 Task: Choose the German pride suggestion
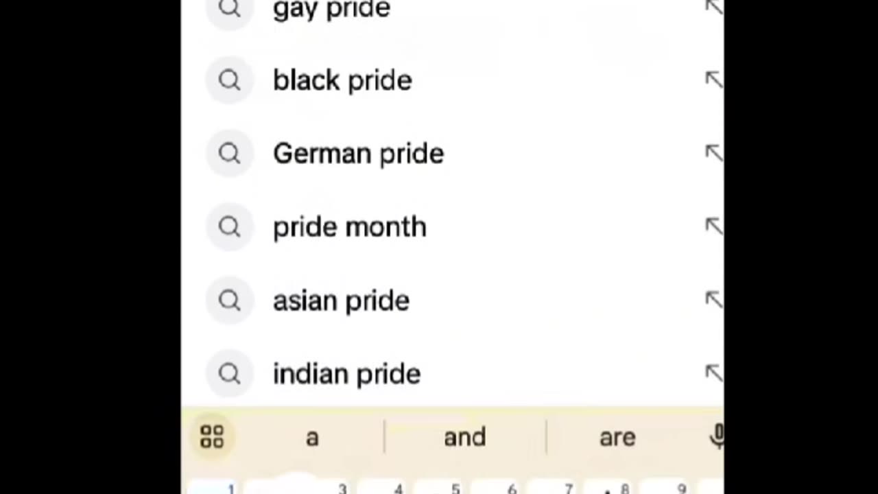[358, 154]
